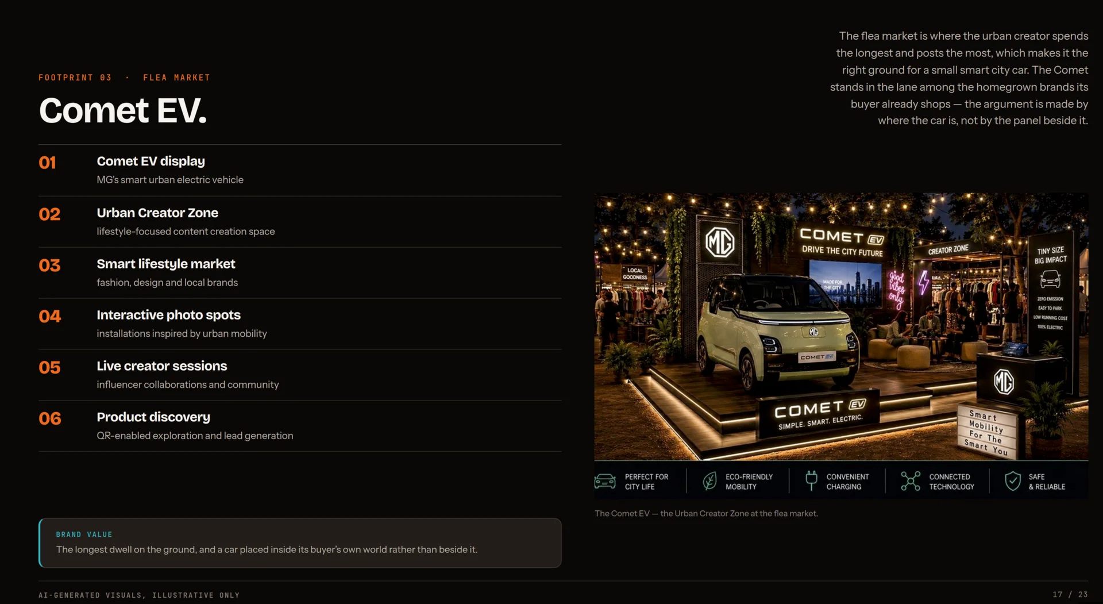Select the 'Interactive photo spots' item title
Screen dimensions: 1103x604
[168, 315]
